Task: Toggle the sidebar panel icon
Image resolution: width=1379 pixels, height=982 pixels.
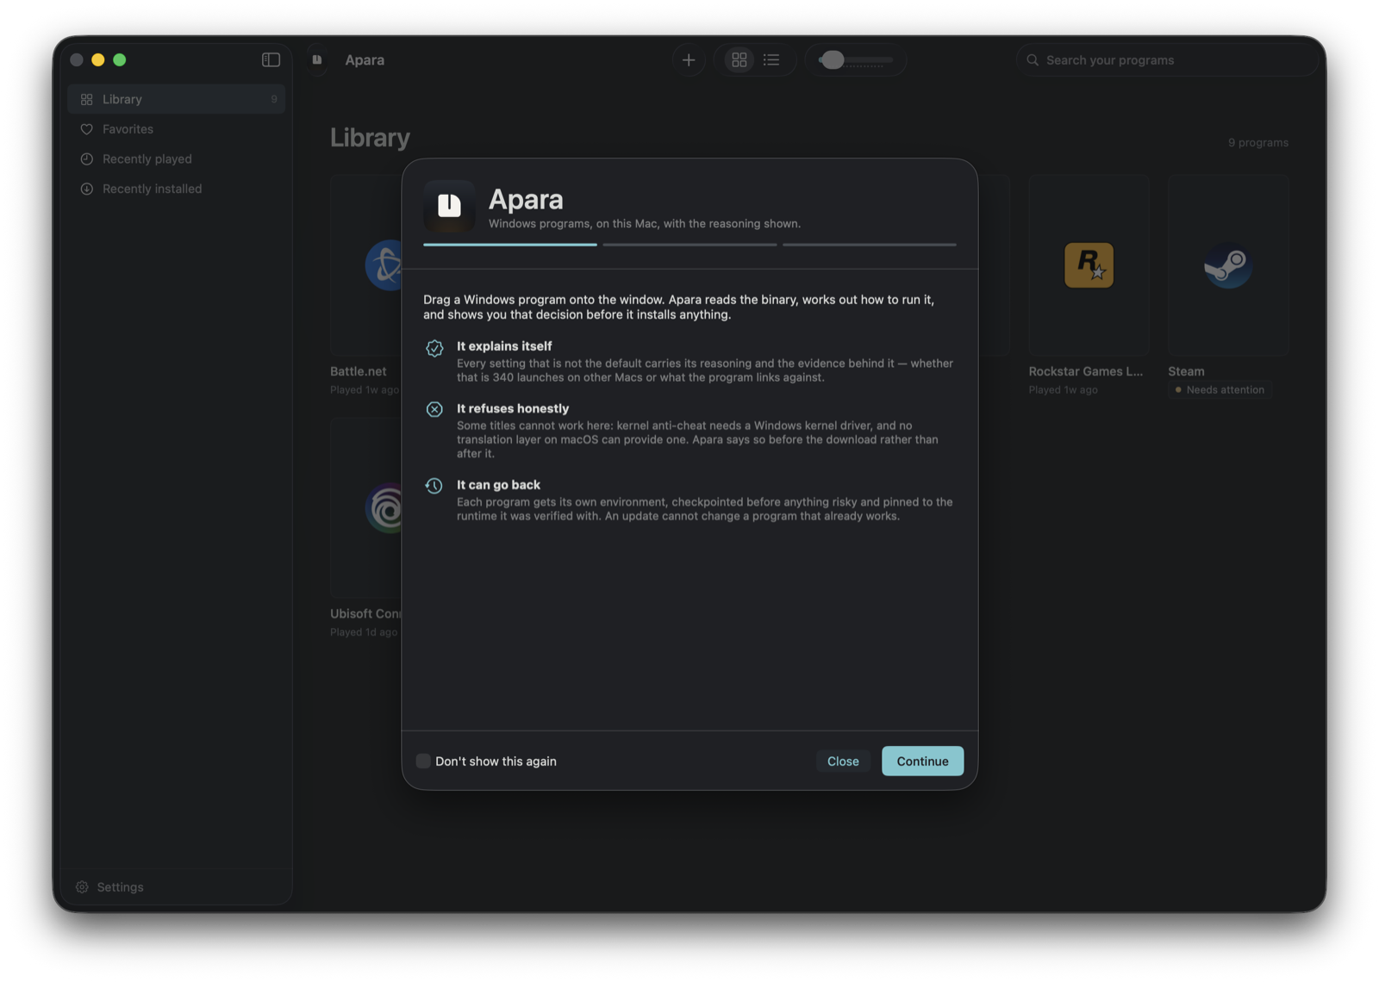Action: tap(271, 59)
